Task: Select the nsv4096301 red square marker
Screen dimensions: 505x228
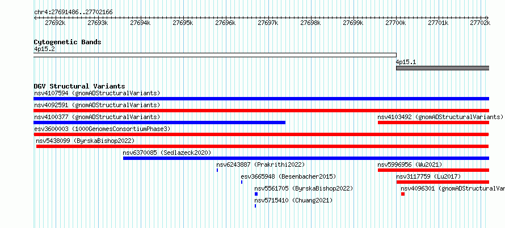Action: point(403,194)
